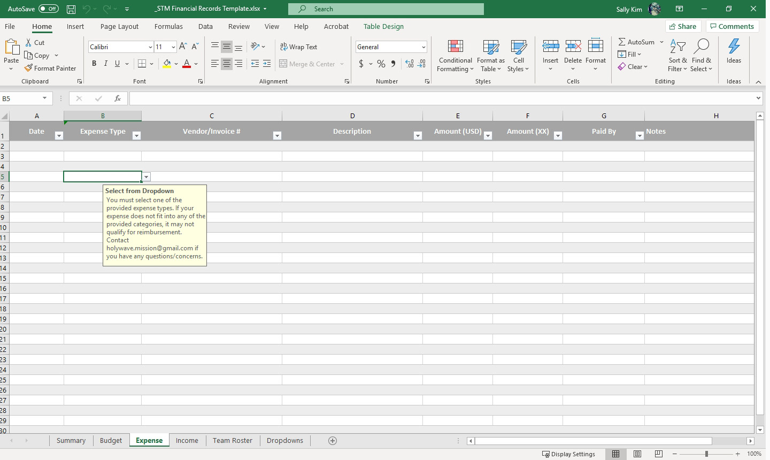
Task: Increase font size with large A icon
Action: tap(183, 47)
